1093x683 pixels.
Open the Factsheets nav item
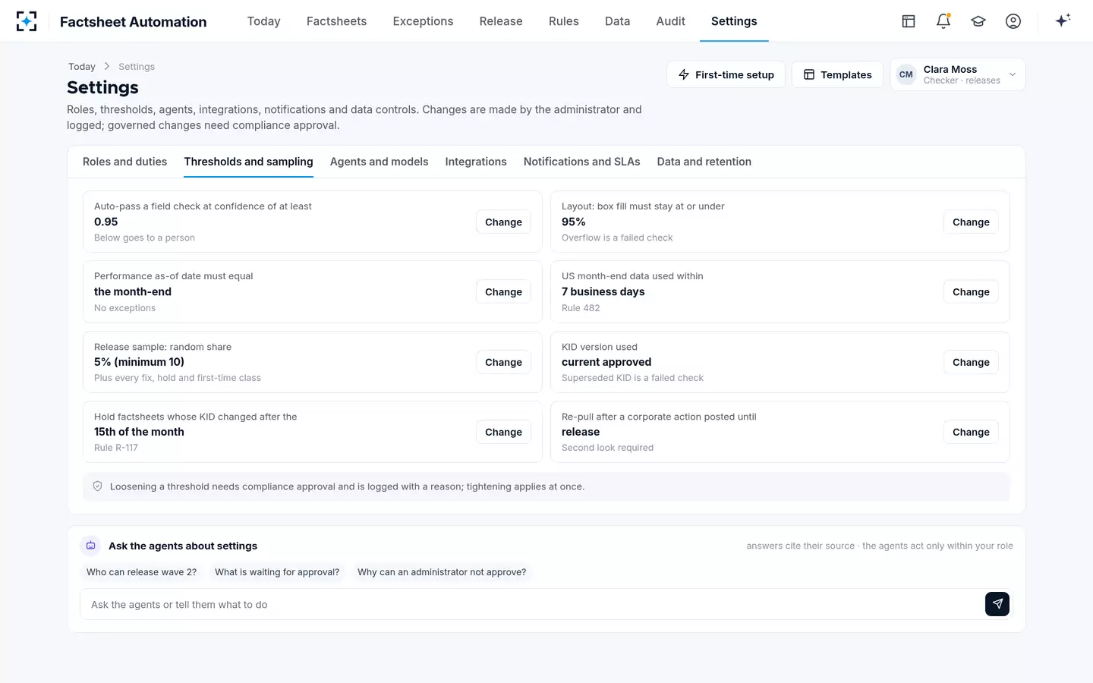point(336,21)
